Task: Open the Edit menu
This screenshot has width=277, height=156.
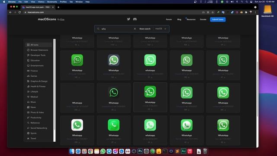Action: point(26,2)
